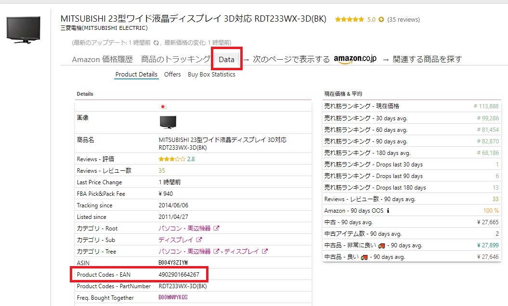Screen dimensions: 508x306
Task: Click the 90 days avg. rank # 82,870
Action: [x=488, y=141]
